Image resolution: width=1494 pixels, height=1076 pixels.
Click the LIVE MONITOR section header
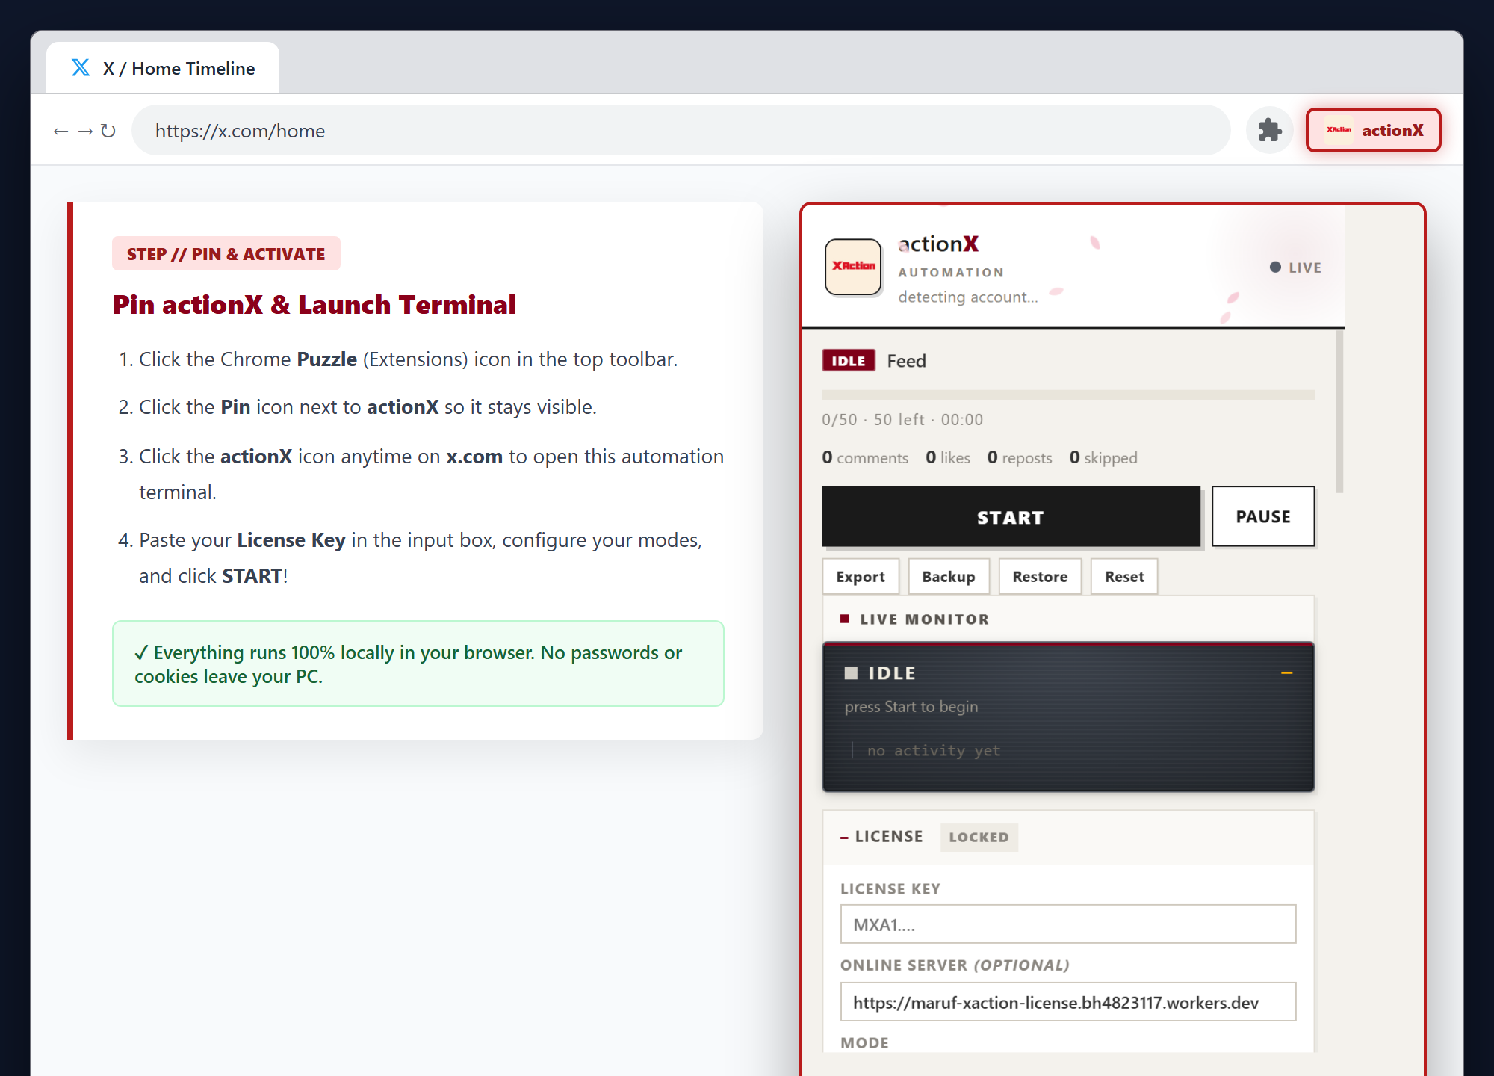coord(1068,619)
